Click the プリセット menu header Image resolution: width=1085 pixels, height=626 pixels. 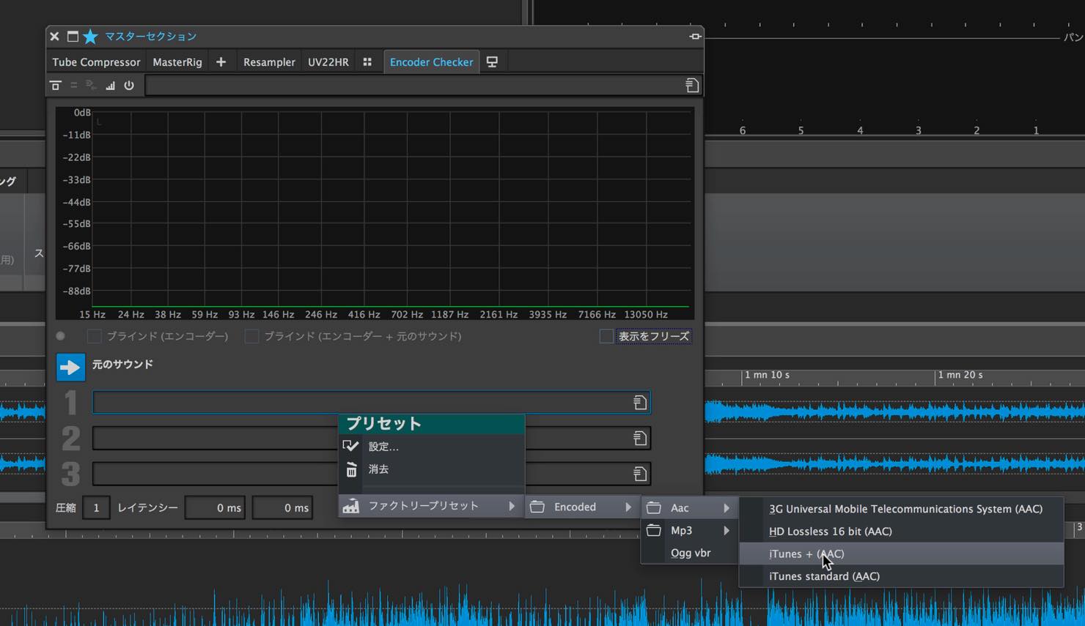pos(431,423)
